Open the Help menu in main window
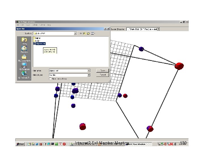The width and height of the screenshot is (204, 153). (49, 25)
